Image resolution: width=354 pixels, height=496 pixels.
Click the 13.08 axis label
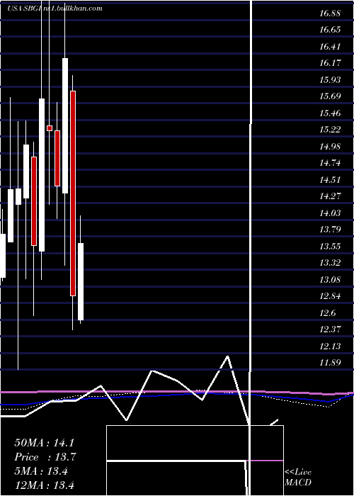coord(330,280)
